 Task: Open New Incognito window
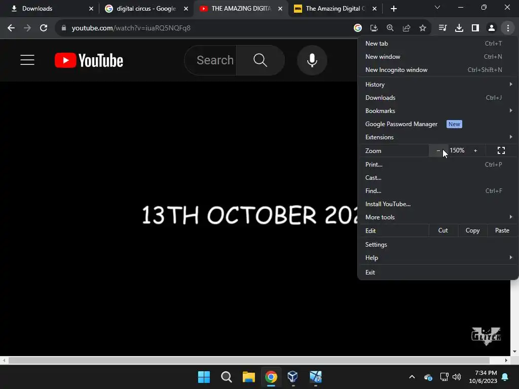coord(437,70)
